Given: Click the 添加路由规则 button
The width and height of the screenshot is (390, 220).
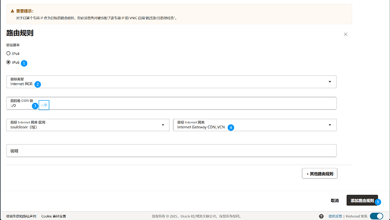Looking at the screenshot, I should (362, 200).
